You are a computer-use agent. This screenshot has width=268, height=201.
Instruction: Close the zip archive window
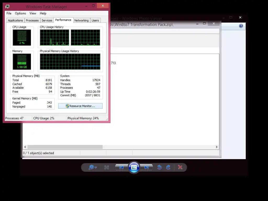pyautogui.click(x=214, y=23)
